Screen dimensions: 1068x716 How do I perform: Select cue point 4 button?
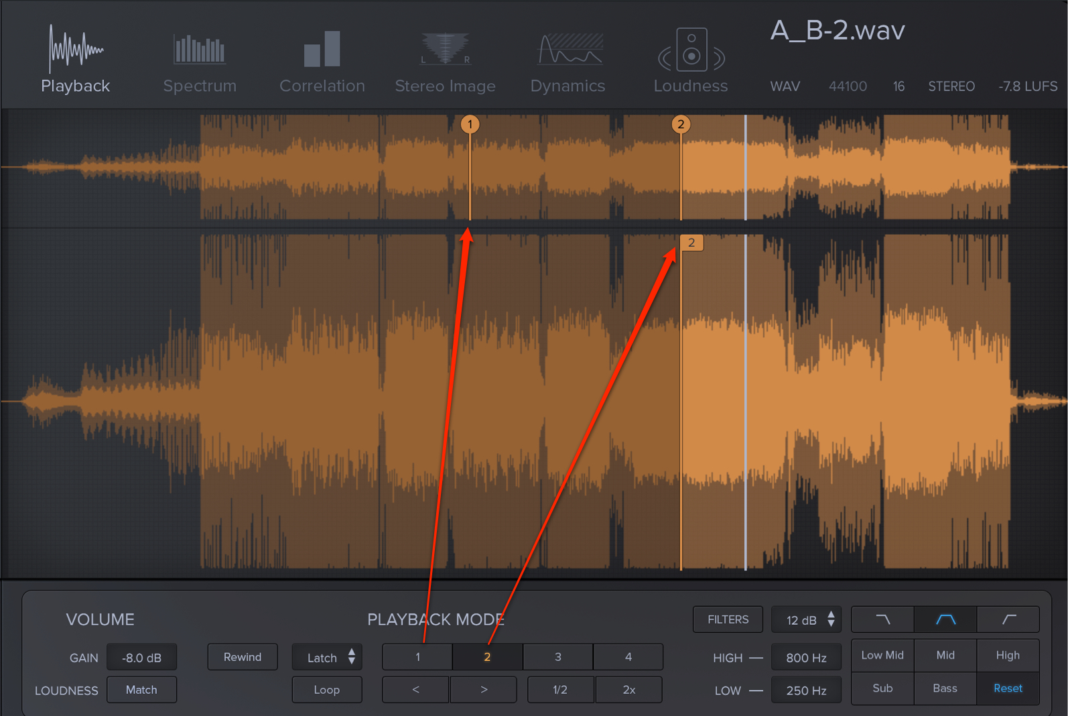pyautogui.click(x=628, y=657)
